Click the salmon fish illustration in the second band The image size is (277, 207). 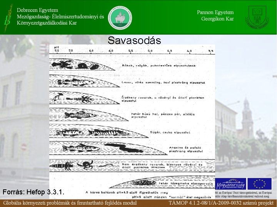pyautogui.click(x=76, y=82)
